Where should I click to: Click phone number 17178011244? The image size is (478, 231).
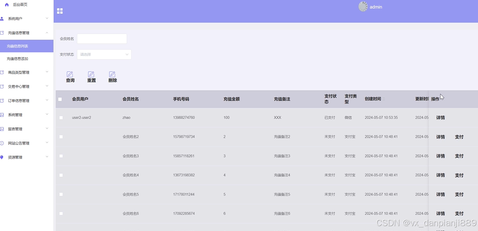[x=184, y=194]
